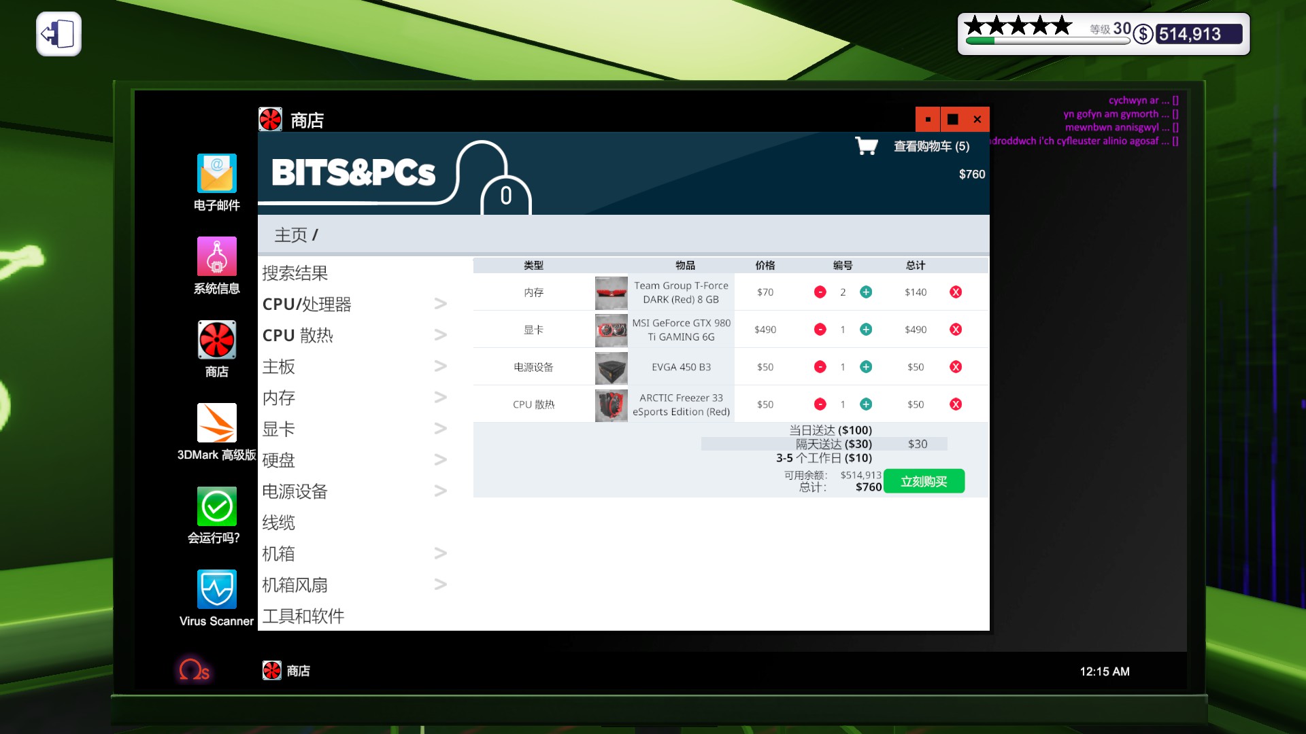Remove Team Group T-Force RAM from cart

[x=956, y=292]
